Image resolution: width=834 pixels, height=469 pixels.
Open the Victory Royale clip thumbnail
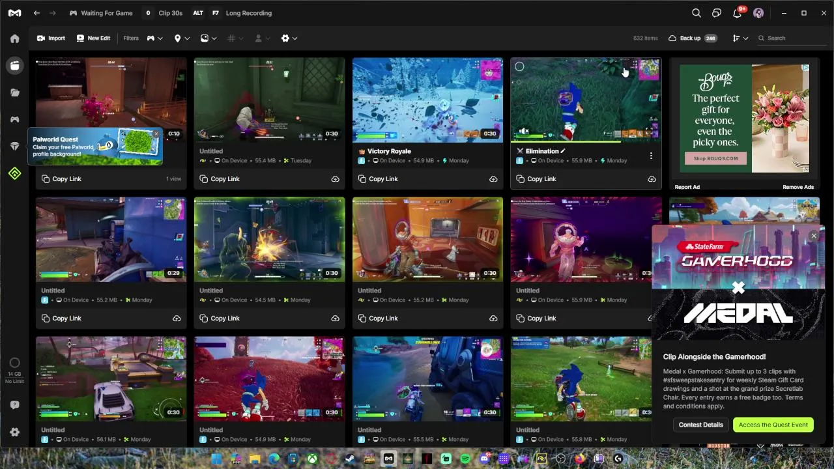pos(427,100)
